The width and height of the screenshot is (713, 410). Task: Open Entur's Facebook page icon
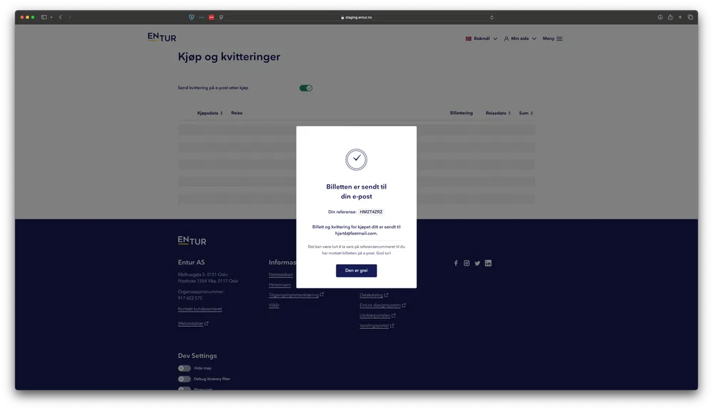[456, 263]
